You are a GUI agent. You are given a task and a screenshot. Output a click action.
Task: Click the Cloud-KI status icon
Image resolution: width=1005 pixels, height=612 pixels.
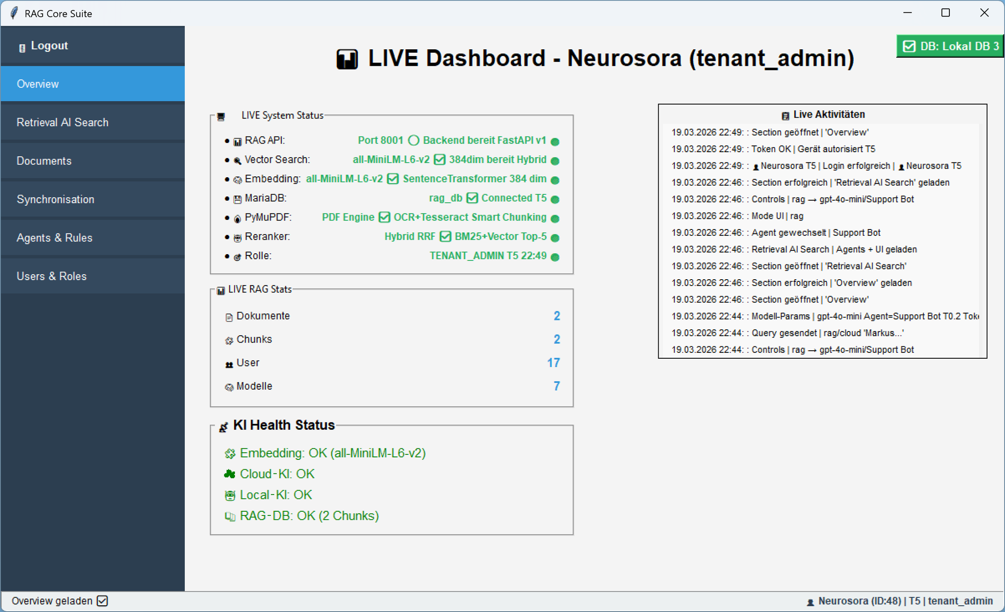tap(230, 474)
